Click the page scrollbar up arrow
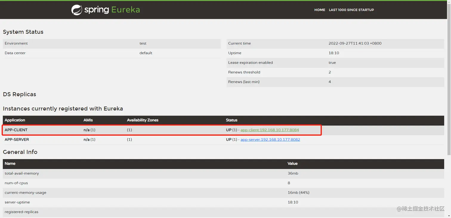This screenshot has width=451, height=218. click(449, 2)
